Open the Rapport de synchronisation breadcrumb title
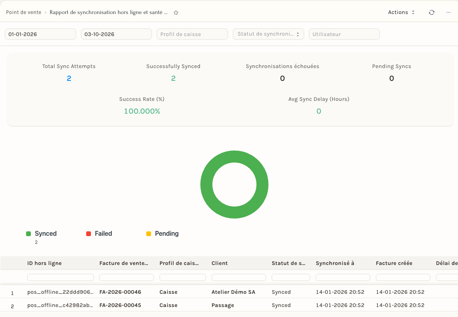The width and height of the screenshot is (458, 317). [x=109, y=12]
